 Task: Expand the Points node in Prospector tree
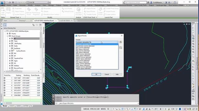[7, 34]
